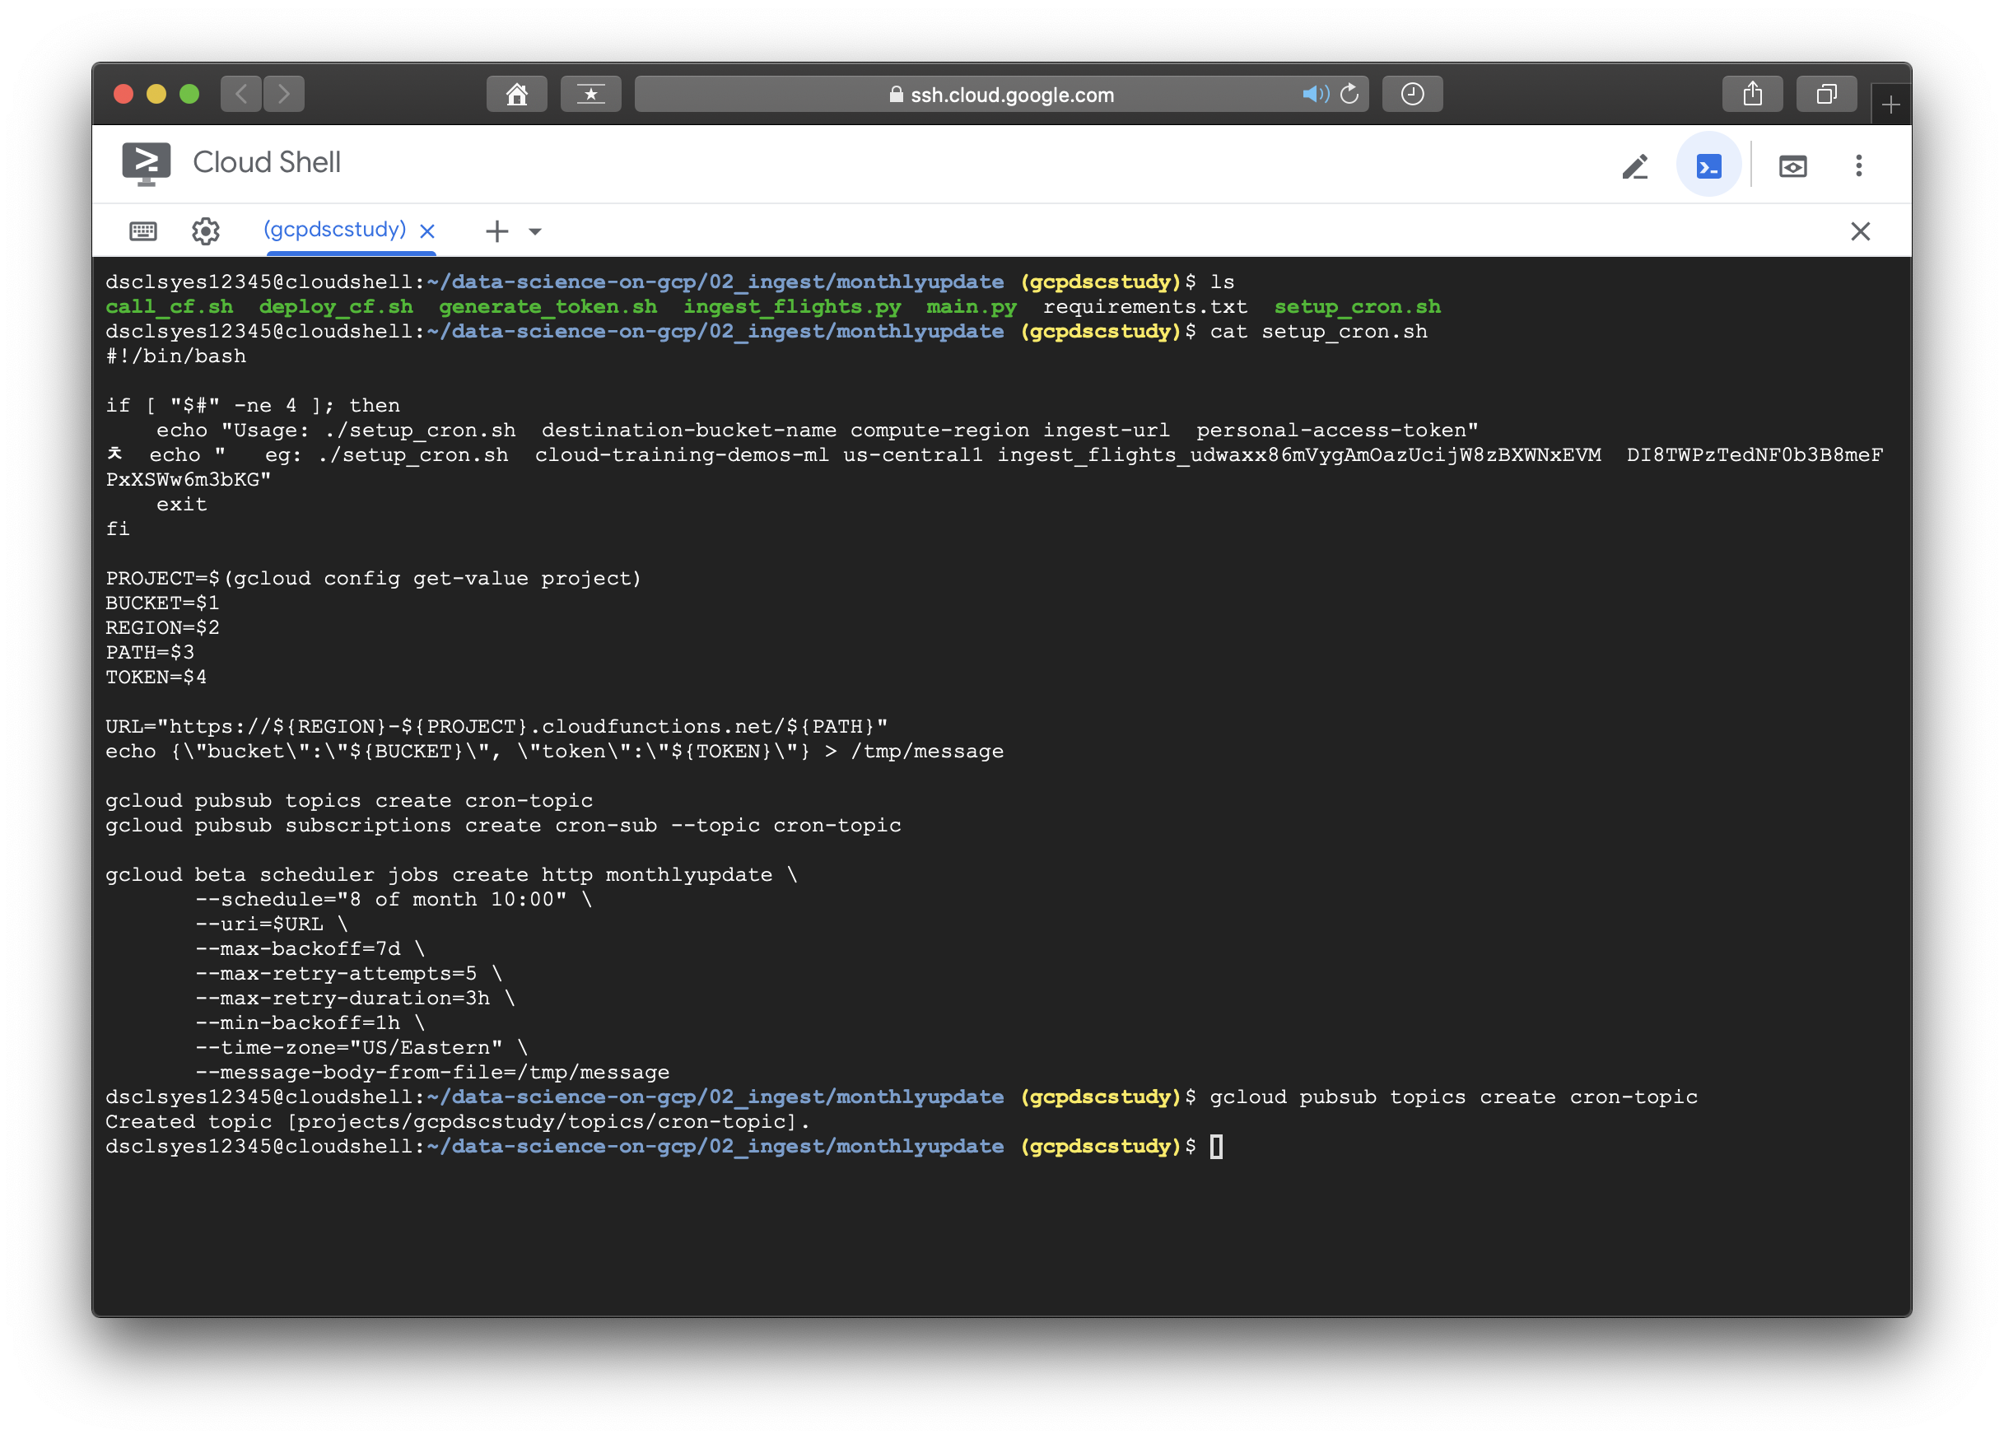Viewport: 2004px width, 1439px height.
Task: Open browsing history clock button
Action: [x=1412, y=95]
